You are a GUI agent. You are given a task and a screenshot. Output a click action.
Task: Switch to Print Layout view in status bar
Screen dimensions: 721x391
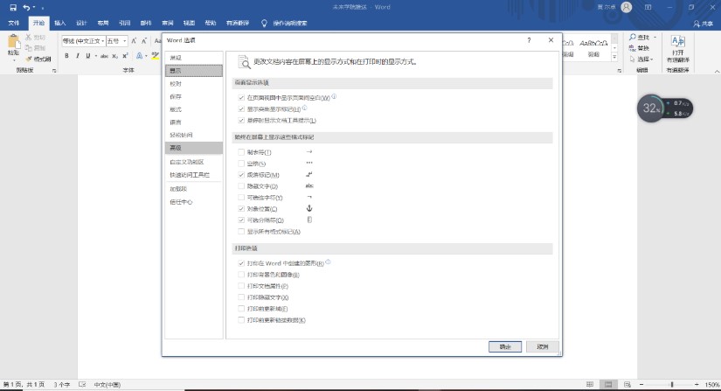[608, 385]
